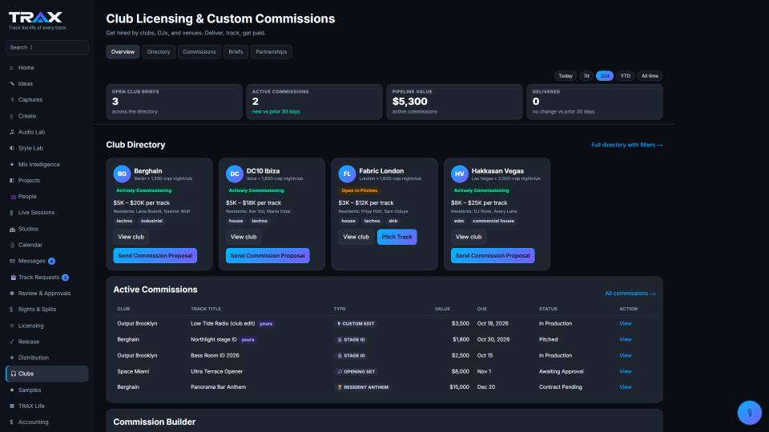Viewport: 769px width, 432px height.
Task: Open the People sidebar icon
Action: tap(13, 197)
